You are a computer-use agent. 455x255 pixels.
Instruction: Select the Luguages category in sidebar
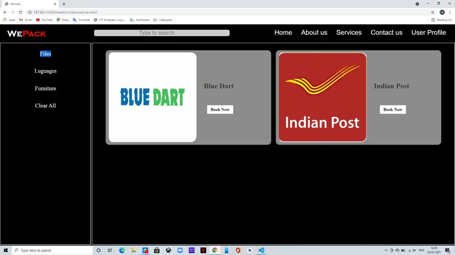(x=45, y=71)
